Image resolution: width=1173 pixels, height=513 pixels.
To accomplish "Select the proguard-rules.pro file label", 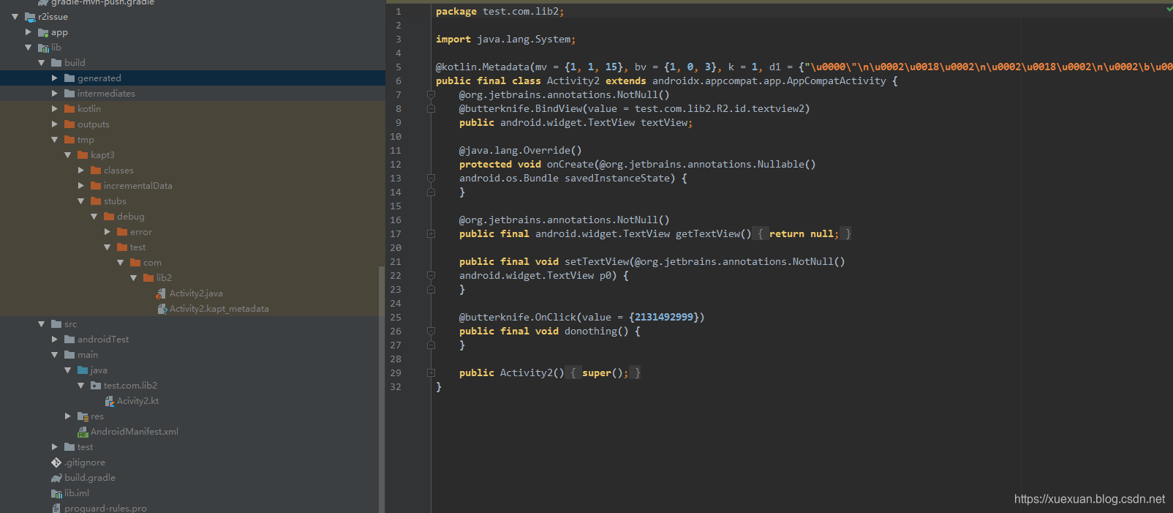I will (x=105, y=509).
